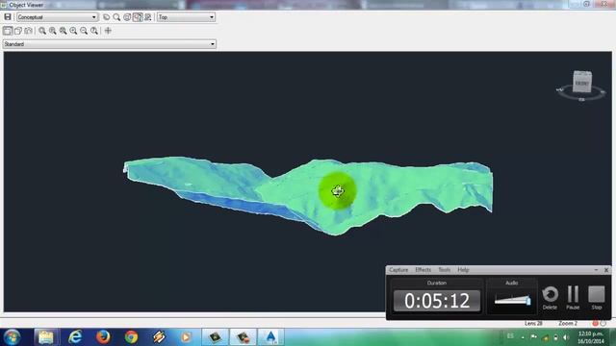
Task: Open the Tools menu in recorder
Action: [x=445, y=270]
